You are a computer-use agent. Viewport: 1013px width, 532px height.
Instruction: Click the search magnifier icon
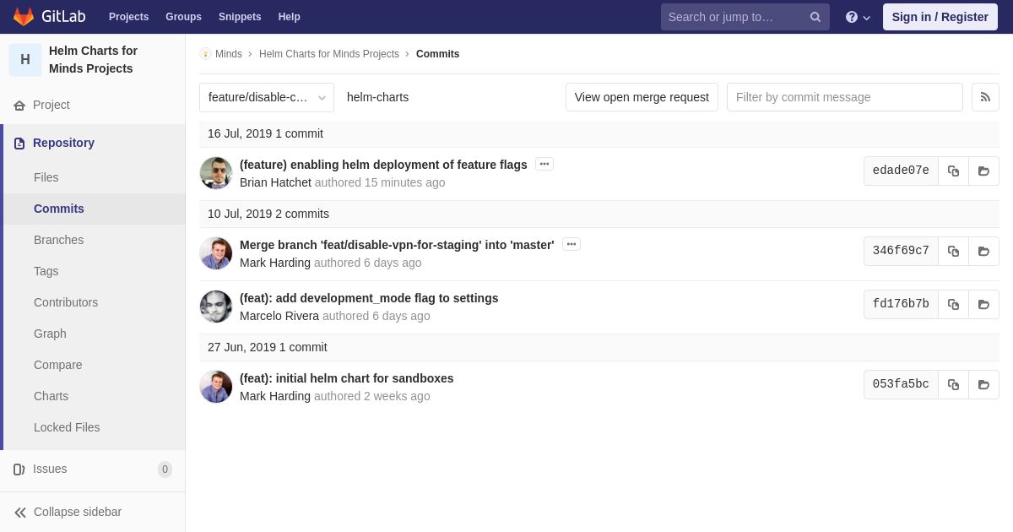click(x=815, y=17)
